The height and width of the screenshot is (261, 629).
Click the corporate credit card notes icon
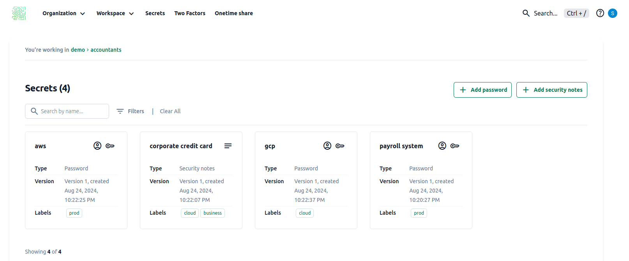click(228, 146)
